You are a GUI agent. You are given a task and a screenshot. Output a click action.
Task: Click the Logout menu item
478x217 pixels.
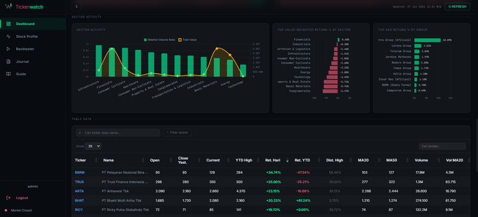(x=33, y=198)
